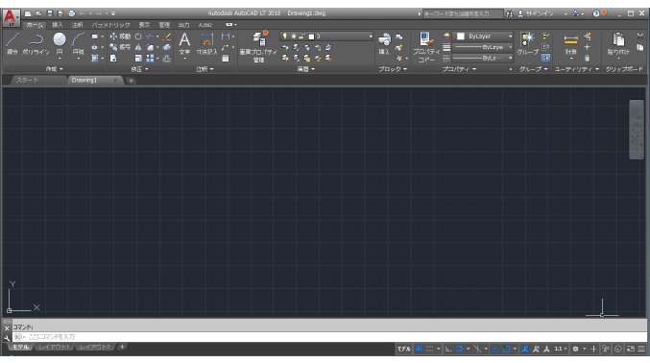This screenshot has width=650, height=363.
Task: Switch to the 表示 (View) ribbon tab
Action: tap(144, 25)
